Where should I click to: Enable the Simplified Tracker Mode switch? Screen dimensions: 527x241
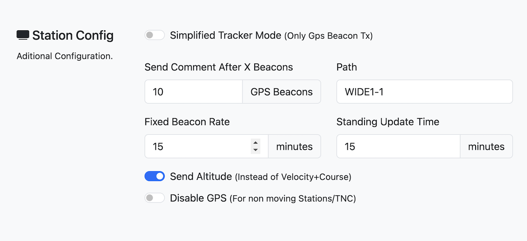[x=155, y=35]
